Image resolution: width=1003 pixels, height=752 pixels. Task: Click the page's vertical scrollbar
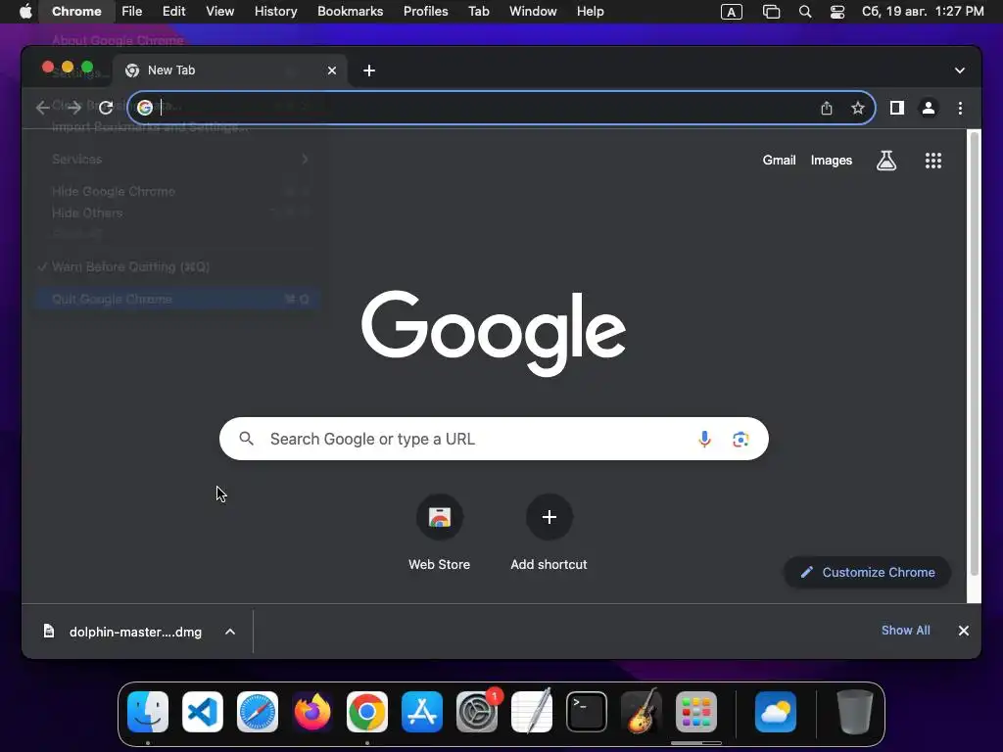[x=975, y=354]
